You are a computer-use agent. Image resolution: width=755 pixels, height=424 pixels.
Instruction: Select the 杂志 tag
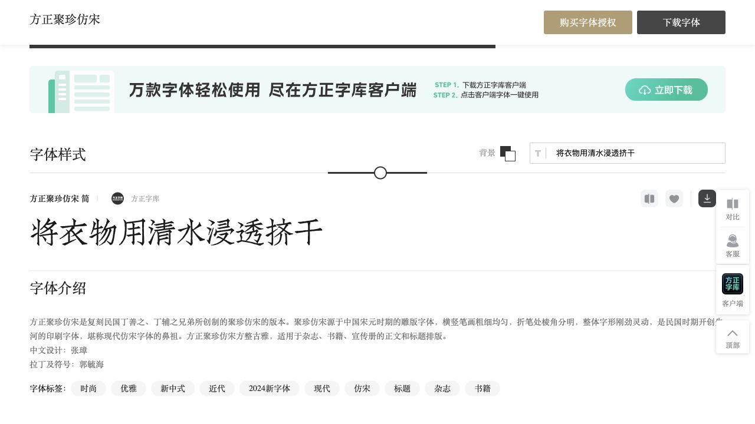pyautogui.click(x=442, y=389)
